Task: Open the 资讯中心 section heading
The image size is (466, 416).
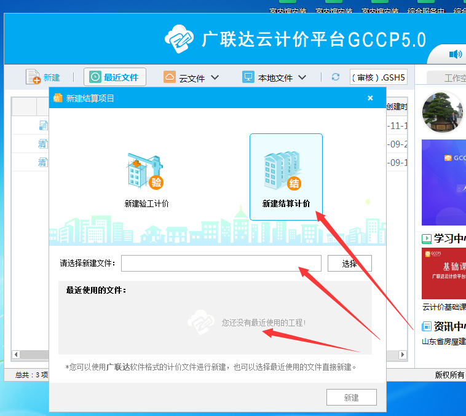Action: (449, 326)
